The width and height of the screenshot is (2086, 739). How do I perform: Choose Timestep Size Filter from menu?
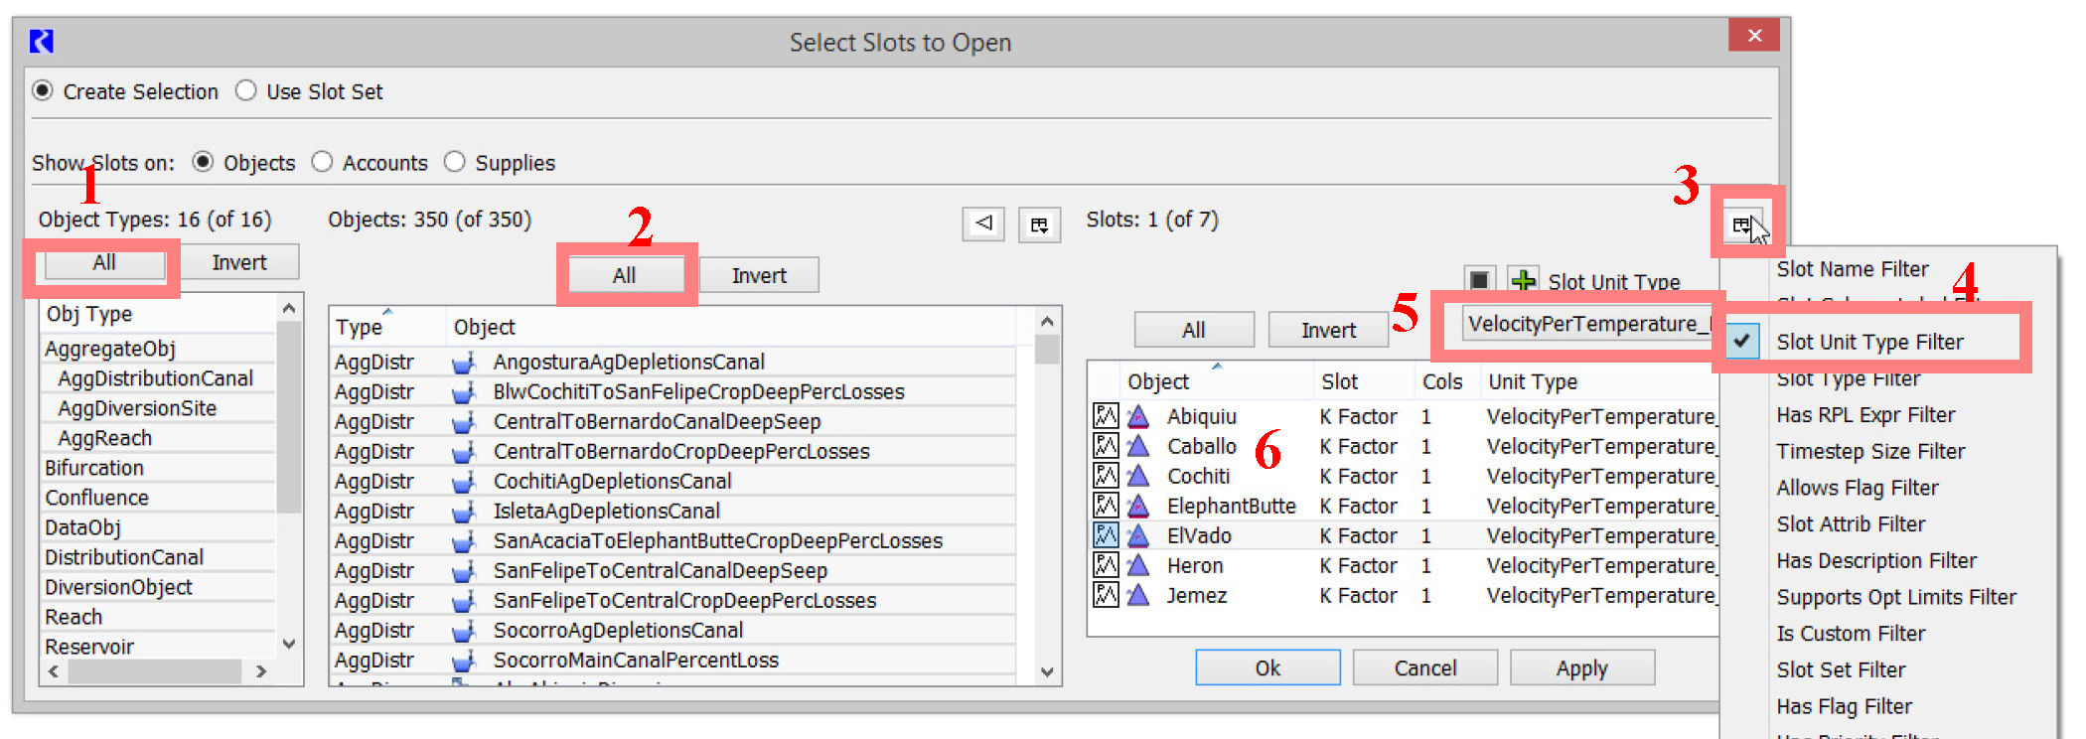click(x=1870, y=451)
